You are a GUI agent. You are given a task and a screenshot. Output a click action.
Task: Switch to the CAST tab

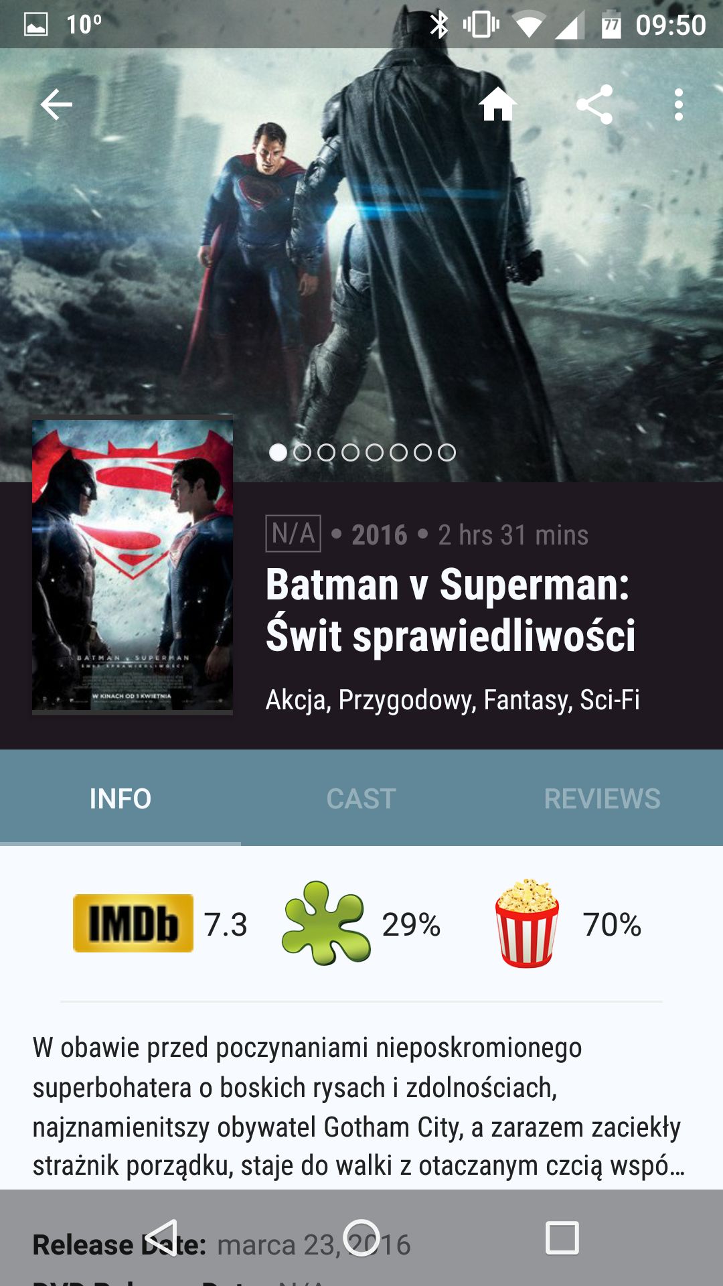click(361, 798)
